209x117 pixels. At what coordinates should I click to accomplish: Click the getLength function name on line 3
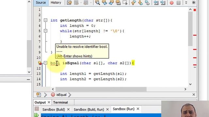click(71, 20)
